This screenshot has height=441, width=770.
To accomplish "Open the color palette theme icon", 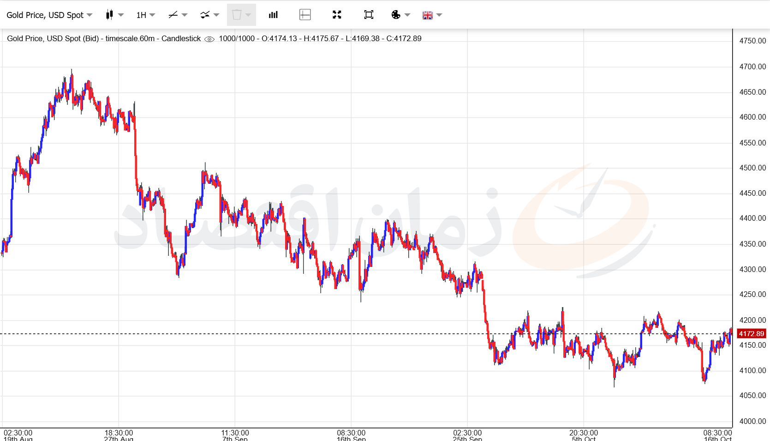I will coord(396,15).
